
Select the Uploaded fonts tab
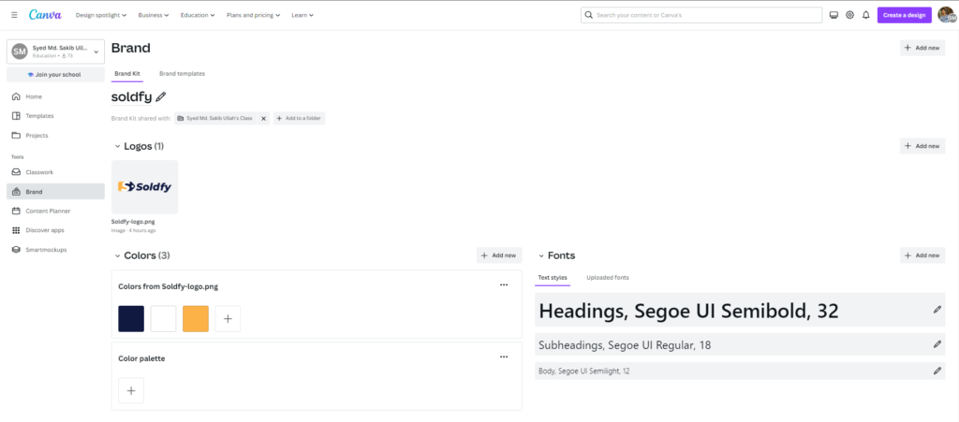point(607,278)
